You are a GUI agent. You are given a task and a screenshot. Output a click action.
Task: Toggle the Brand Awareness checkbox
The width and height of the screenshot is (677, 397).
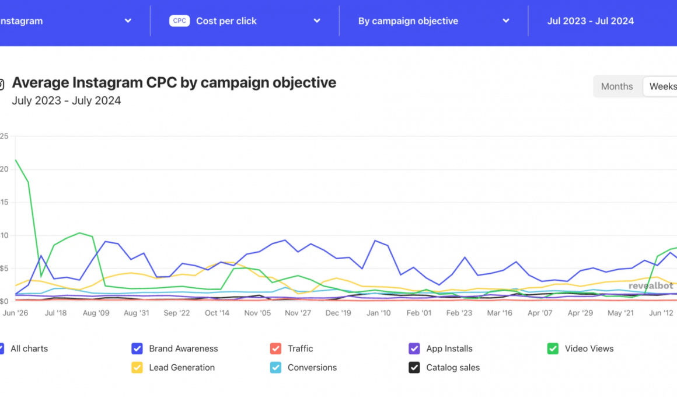[x=137, y=349]
